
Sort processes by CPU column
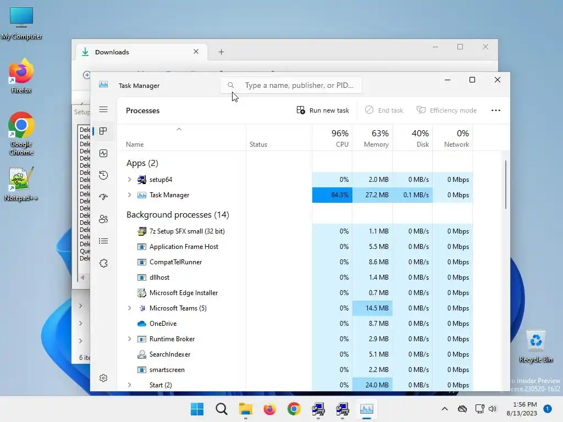coord(333,138)
